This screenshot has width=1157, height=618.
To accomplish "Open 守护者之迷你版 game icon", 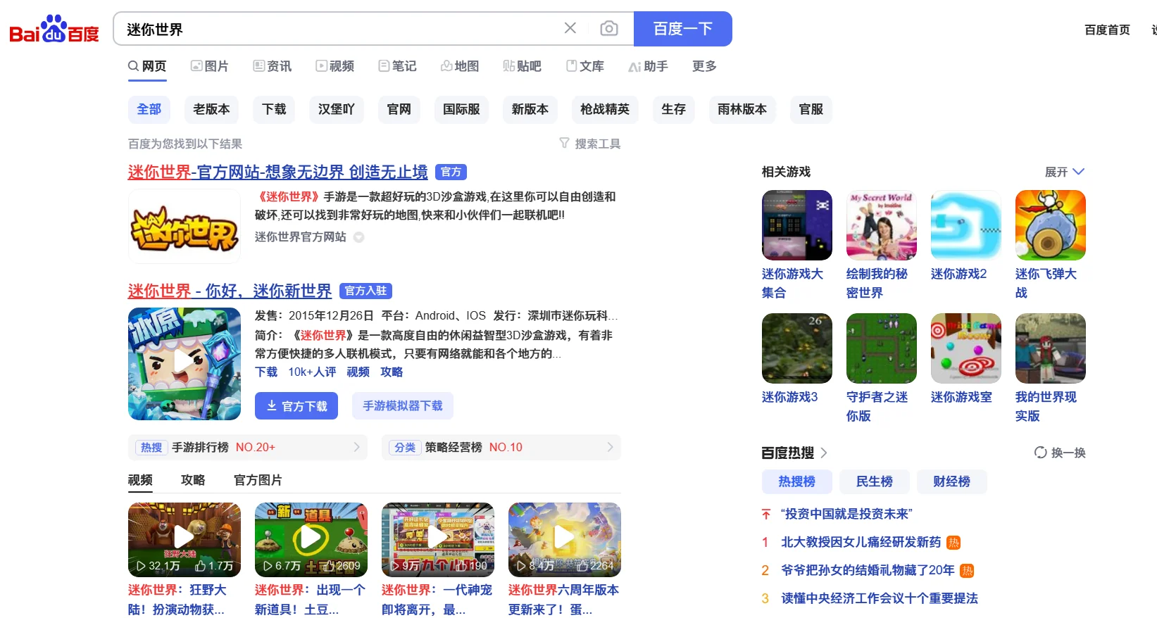I will point(882,348).
